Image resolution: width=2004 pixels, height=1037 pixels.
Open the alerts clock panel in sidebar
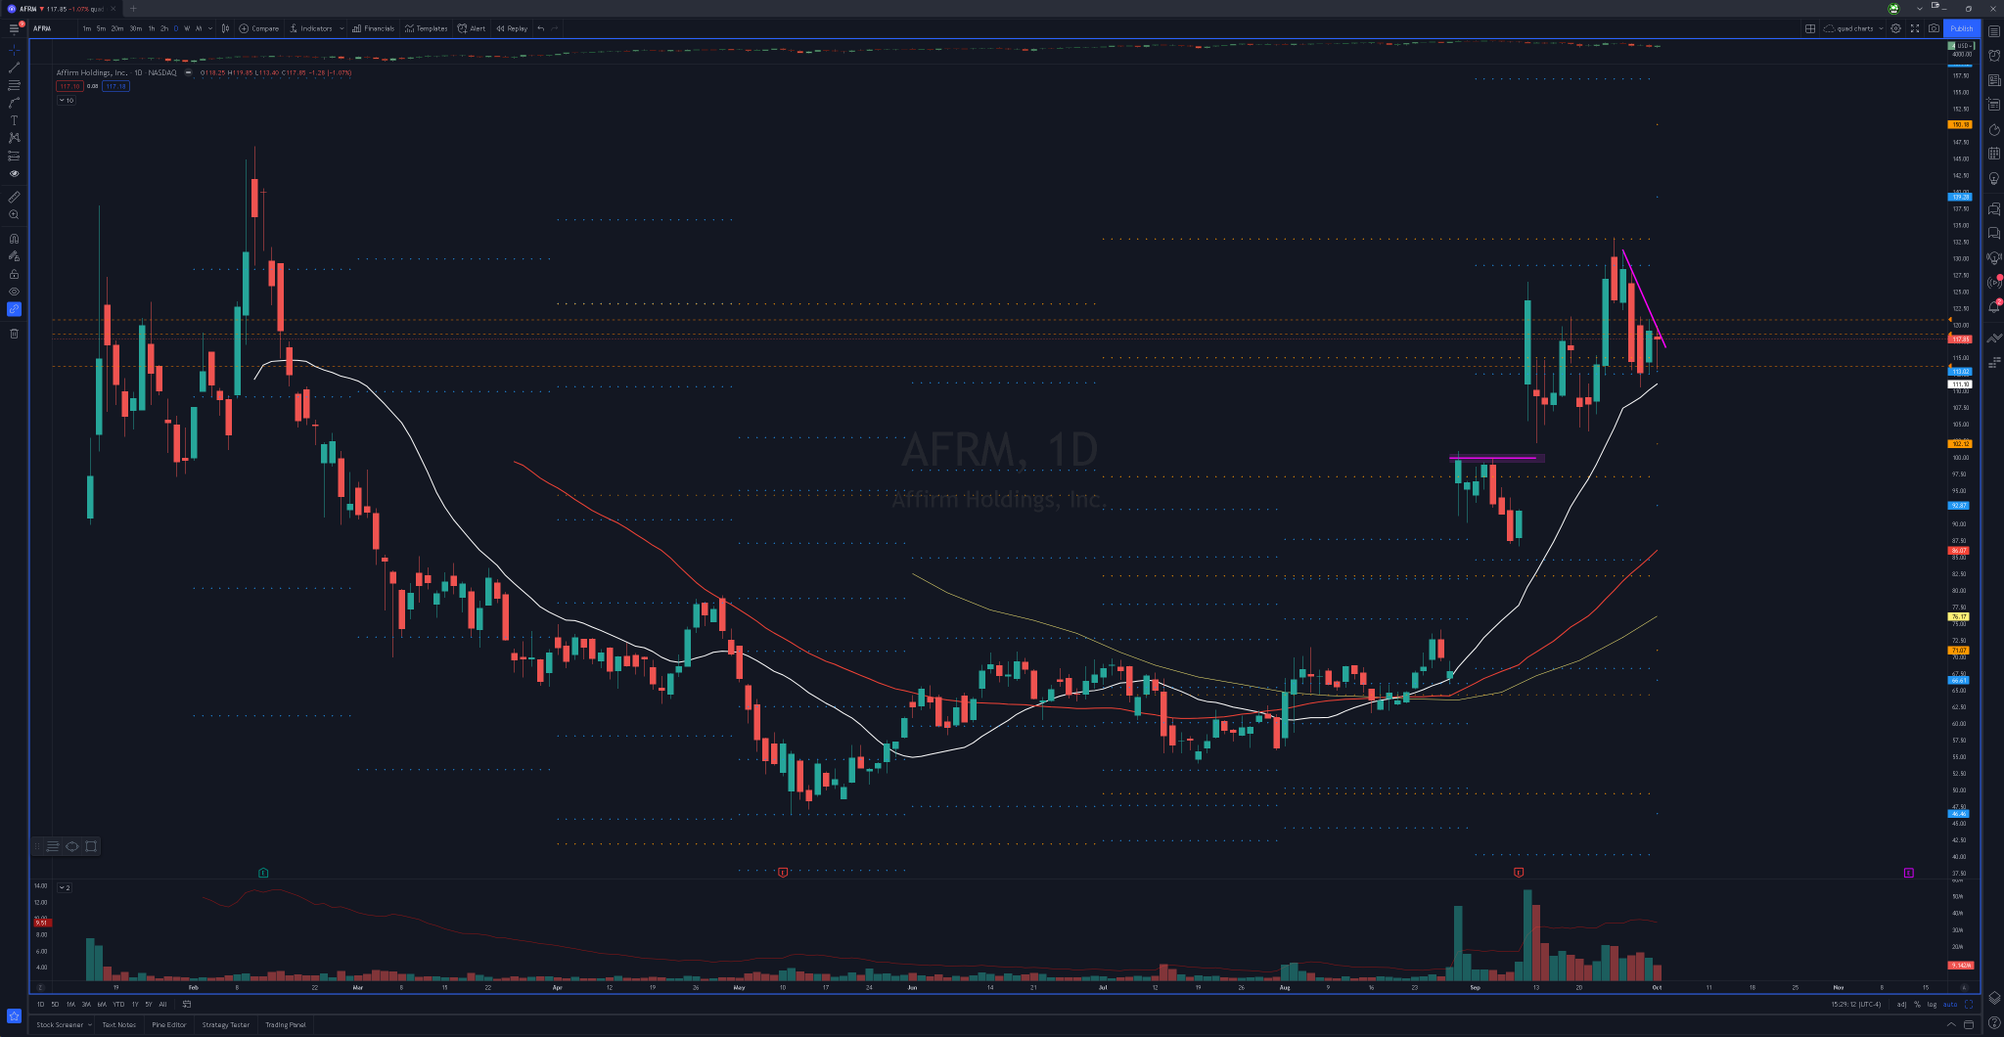coord(1994,56)
